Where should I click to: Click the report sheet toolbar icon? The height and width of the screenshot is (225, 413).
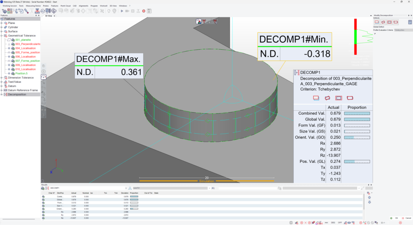[x=48, y=11]
